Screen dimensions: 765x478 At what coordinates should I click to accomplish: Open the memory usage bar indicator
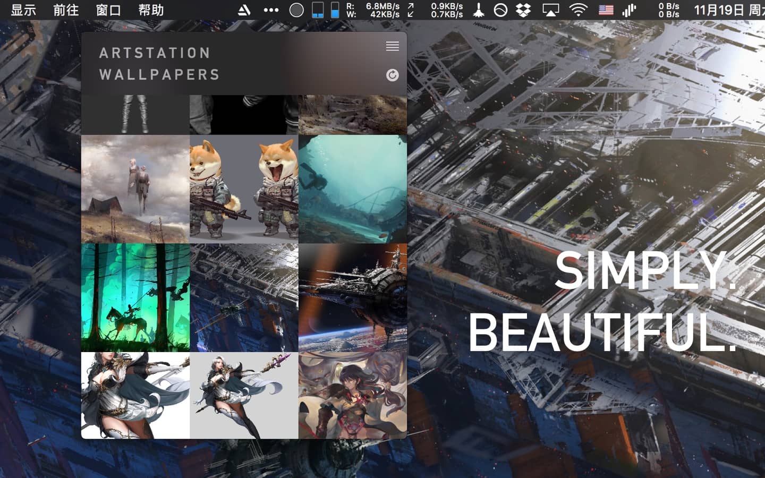click(x=318, y=10)
